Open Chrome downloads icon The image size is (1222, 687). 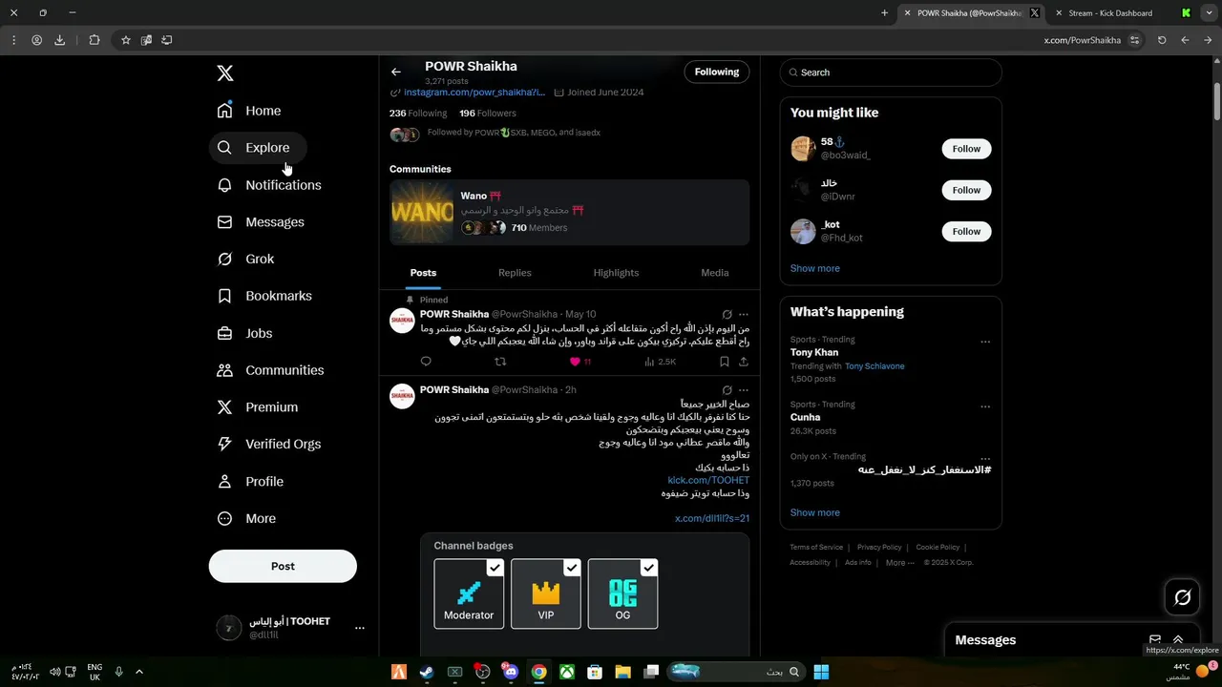pyautogui.click(x=60, y=40)
